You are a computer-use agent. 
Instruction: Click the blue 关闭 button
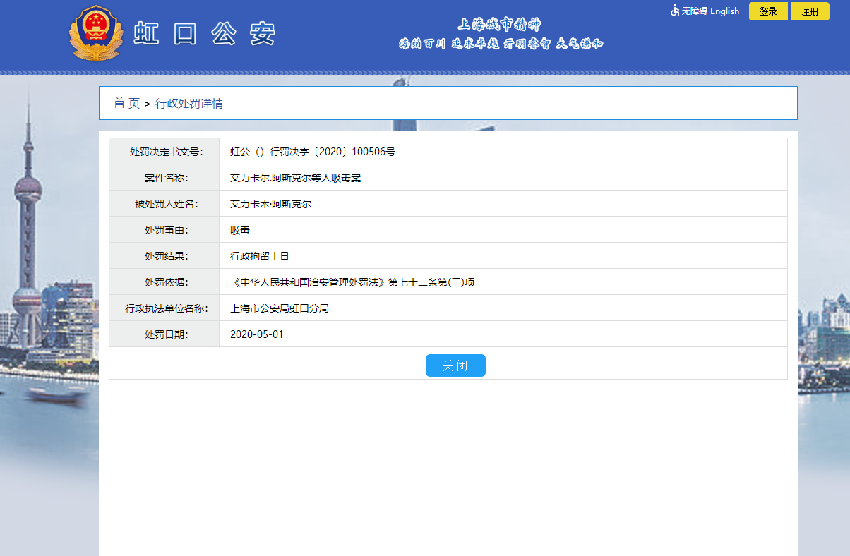click(x=455, y=365)
